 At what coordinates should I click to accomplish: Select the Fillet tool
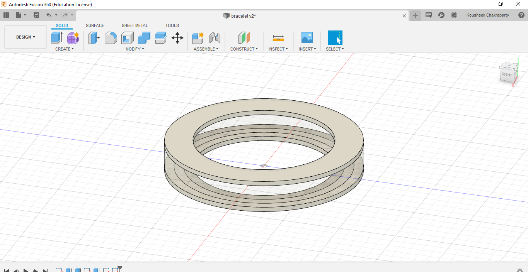click(111, 37)
